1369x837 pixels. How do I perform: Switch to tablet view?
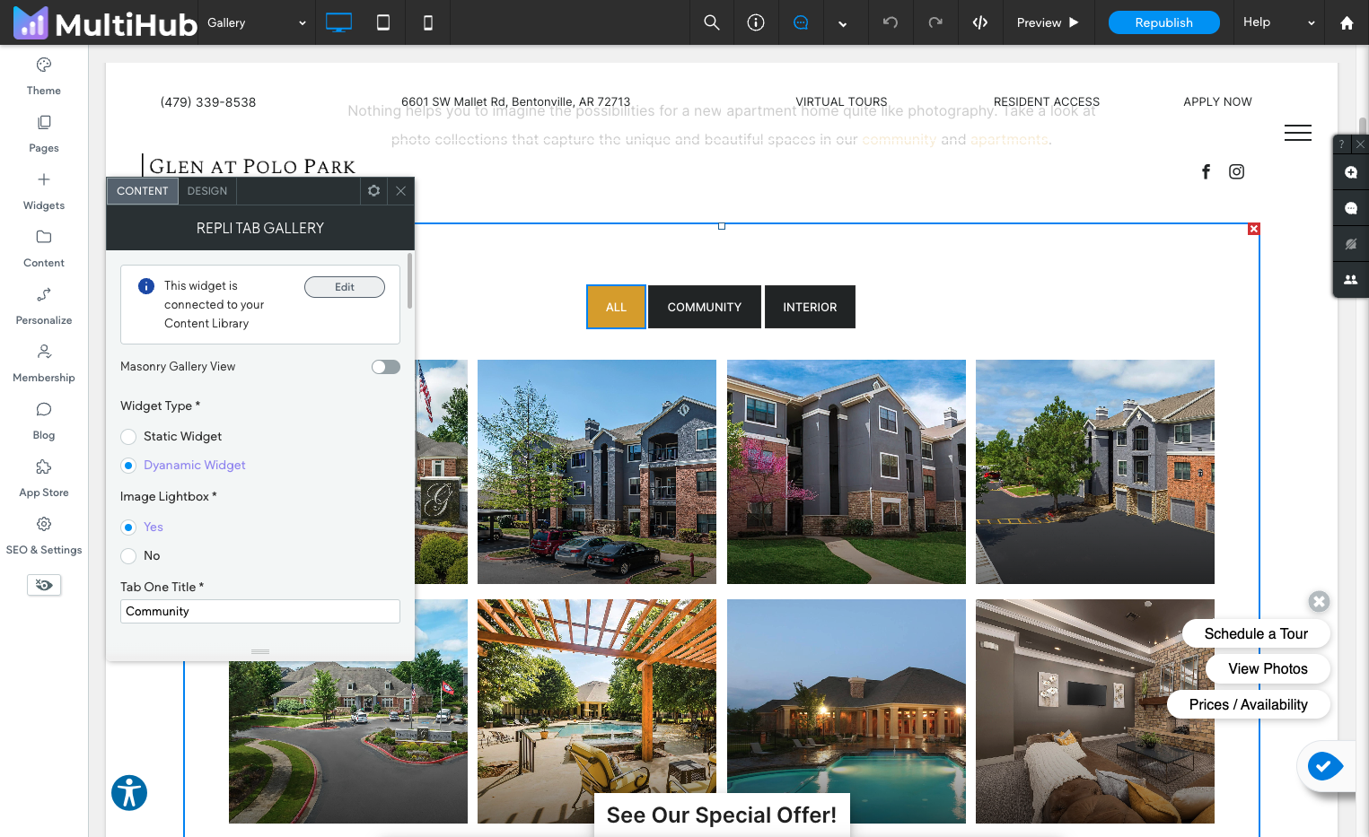[x=383, y=22]
